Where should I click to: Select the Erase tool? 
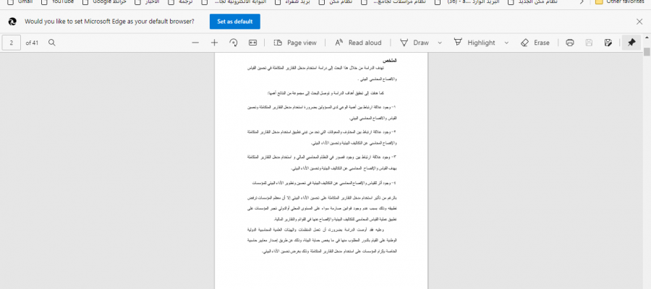(x=535, y=43)
